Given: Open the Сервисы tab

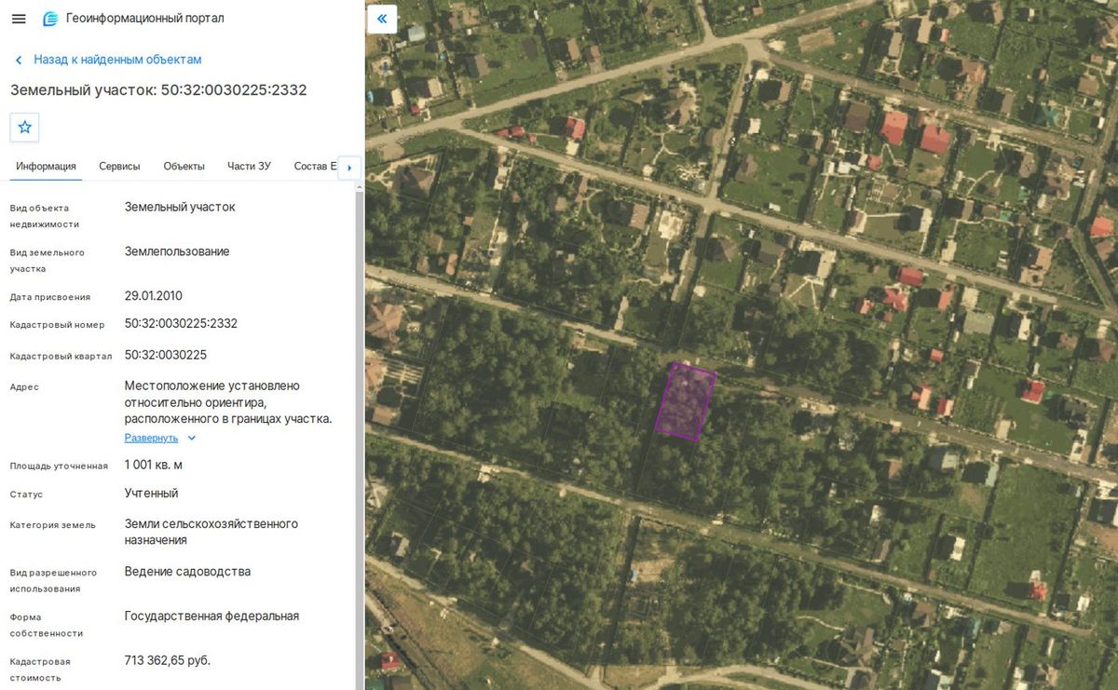Looking at the screenshot, I should tap(119, 166).
